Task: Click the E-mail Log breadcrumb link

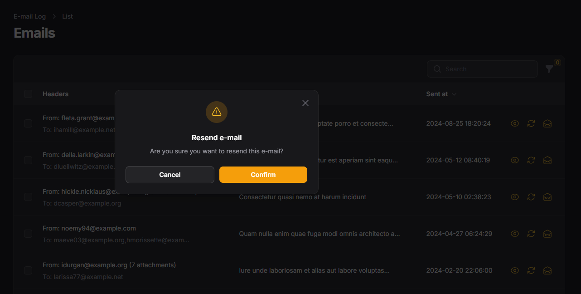Action: click(x=30, y=16)
